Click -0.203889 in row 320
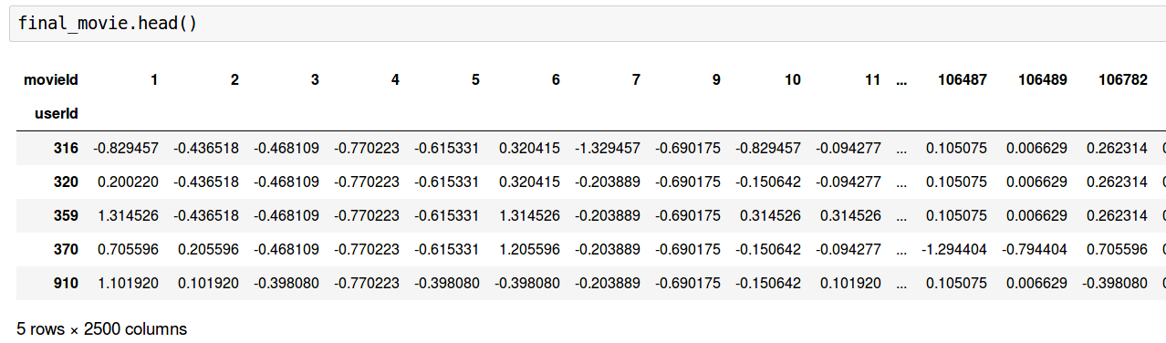This screenshot has width=1166, height=343. point(608,182)
